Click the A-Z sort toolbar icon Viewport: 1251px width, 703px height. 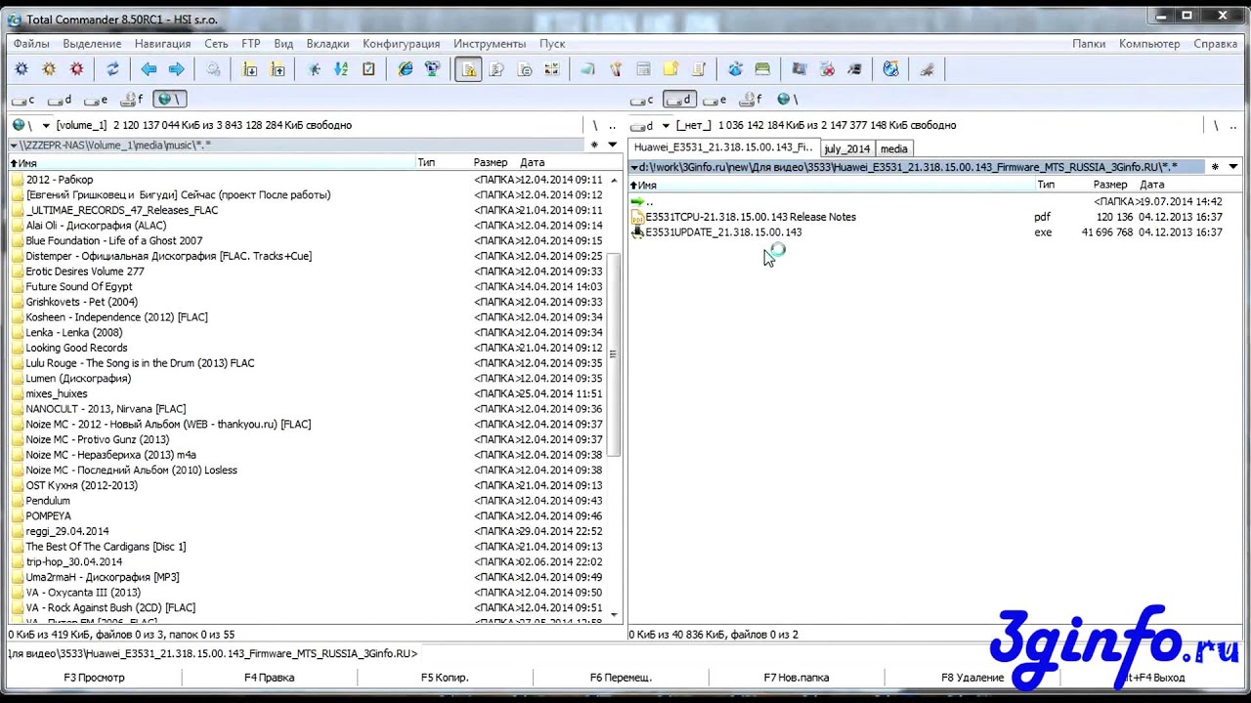pos(341,69)
